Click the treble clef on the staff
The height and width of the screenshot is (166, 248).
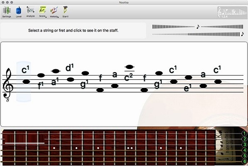(x=8, y=85)
